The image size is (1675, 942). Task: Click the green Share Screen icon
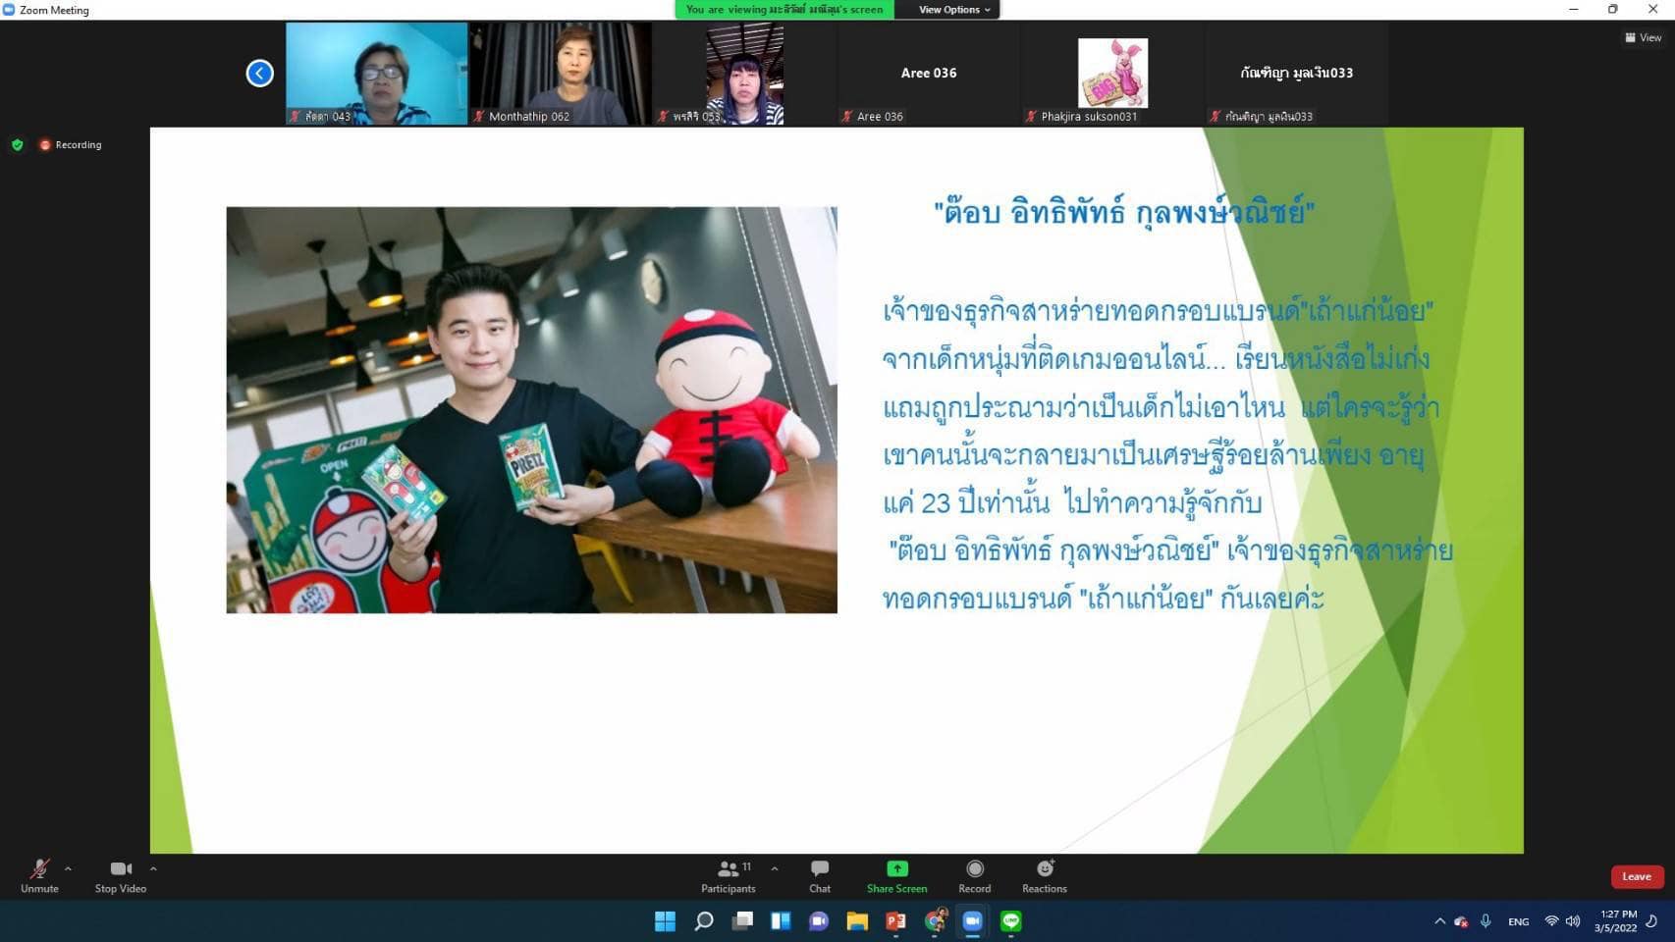[896, 869]
